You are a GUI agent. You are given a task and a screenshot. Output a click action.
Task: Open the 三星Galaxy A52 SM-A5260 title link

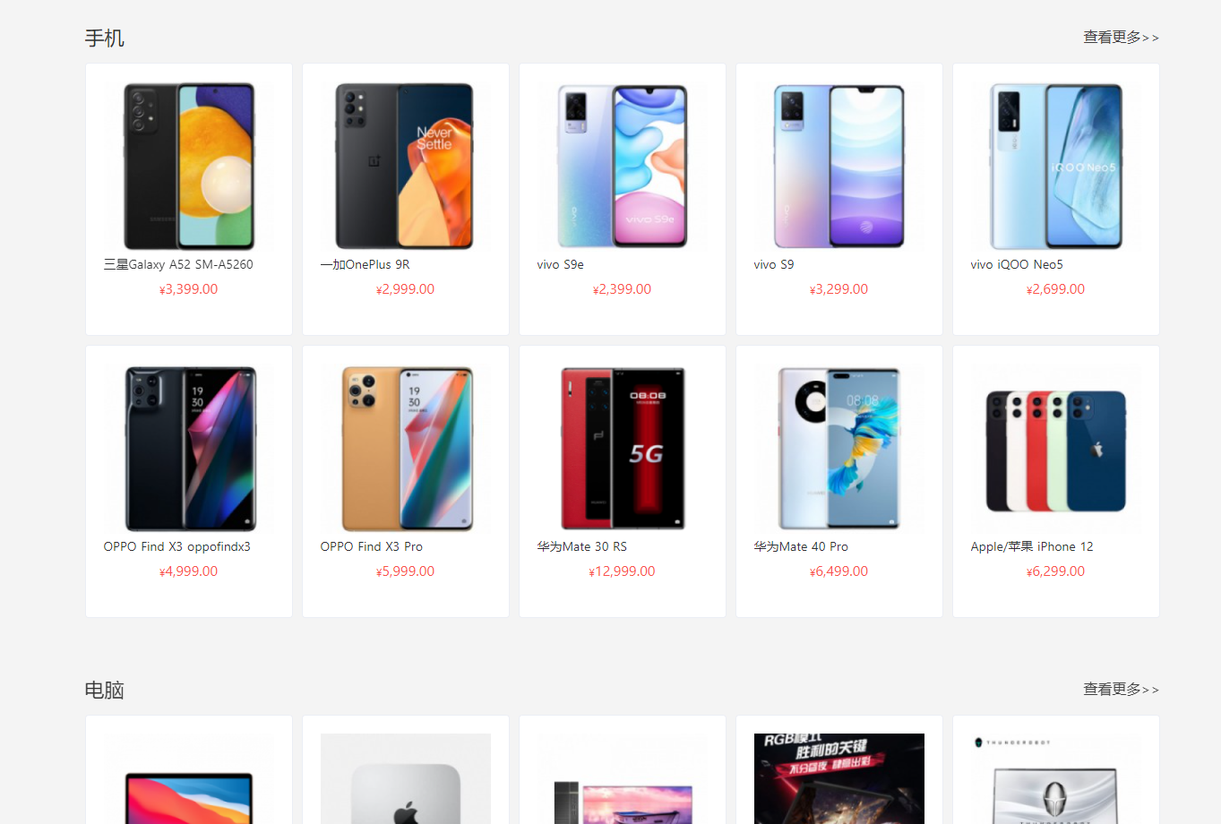click(x=178, y=264)
